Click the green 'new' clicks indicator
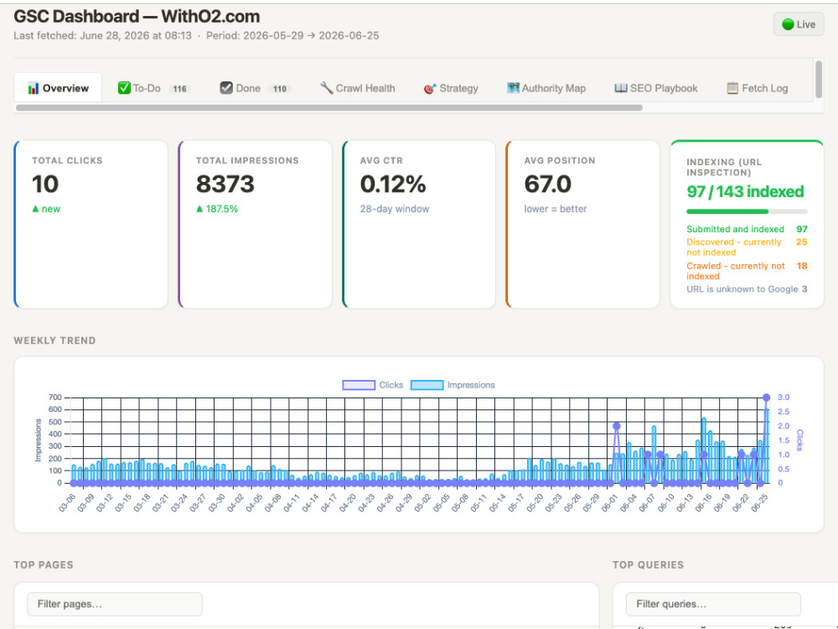838x629 pixels. coord(46,209)
